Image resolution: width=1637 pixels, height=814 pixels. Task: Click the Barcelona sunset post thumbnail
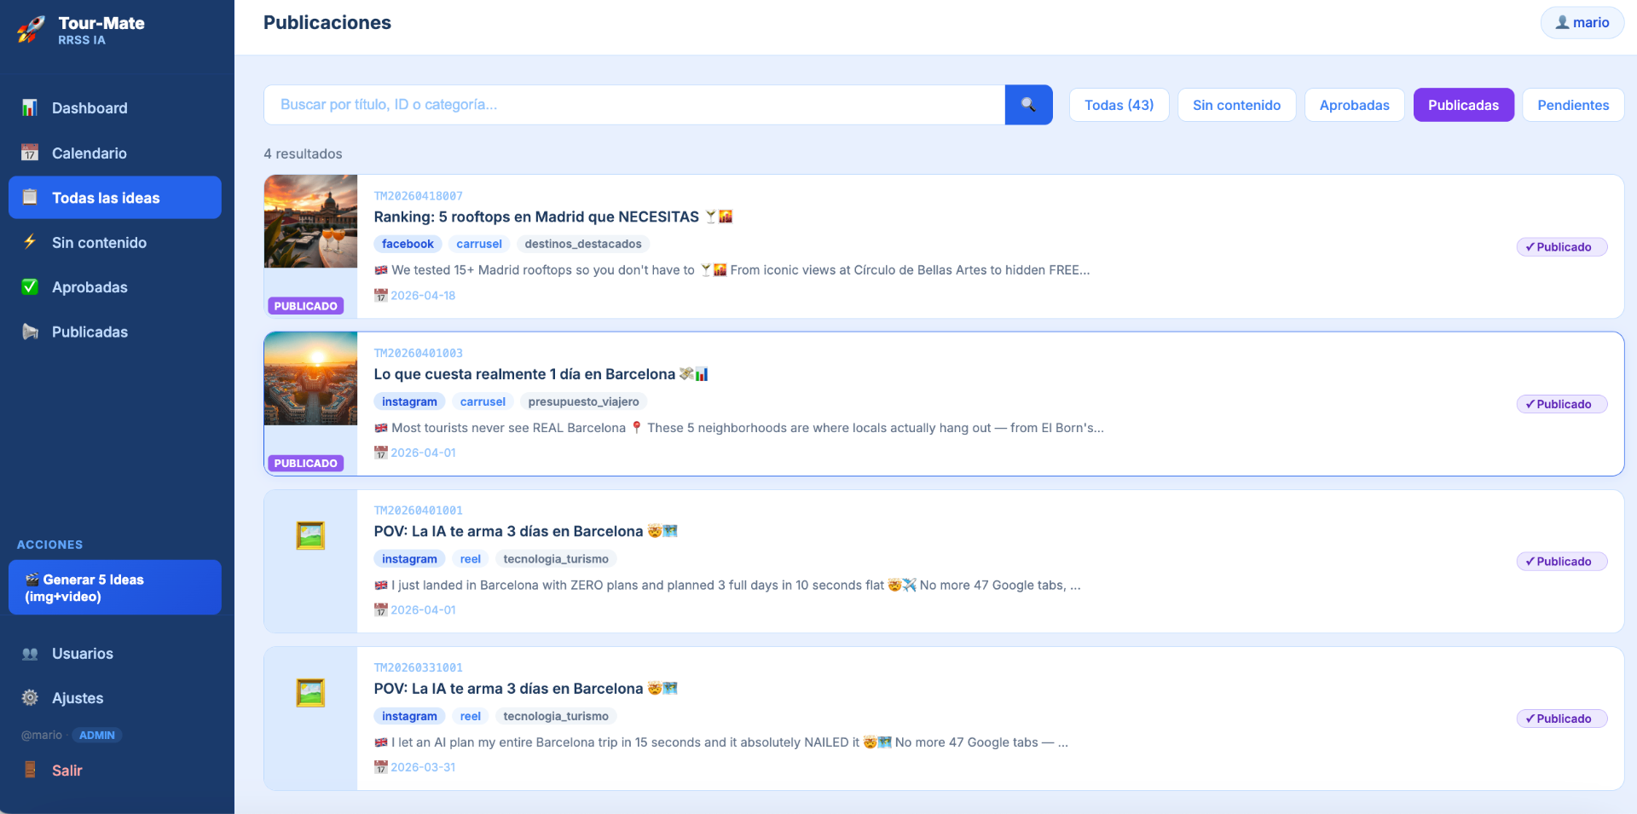[x=310, y=378]
